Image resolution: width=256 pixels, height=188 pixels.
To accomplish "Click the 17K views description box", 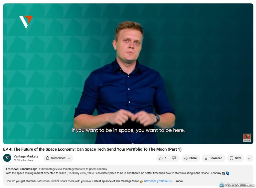I will [x=128, y=175].
